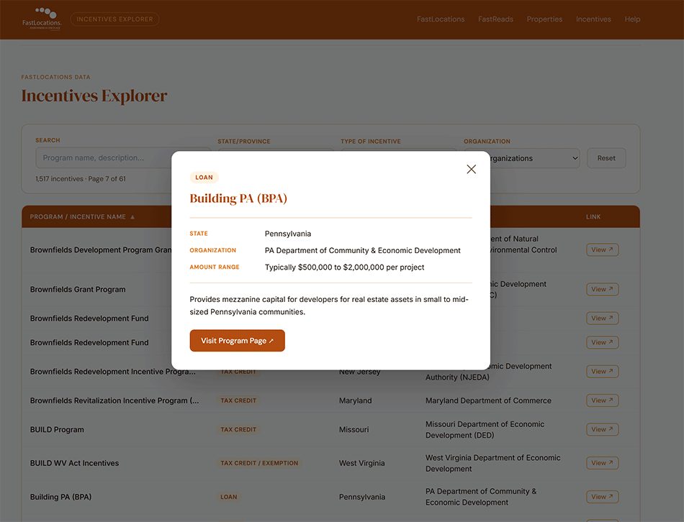Screen dimensions: 684x522
Task: Click 'Incentives Explorer' page heading
Action: click(94, 96)
